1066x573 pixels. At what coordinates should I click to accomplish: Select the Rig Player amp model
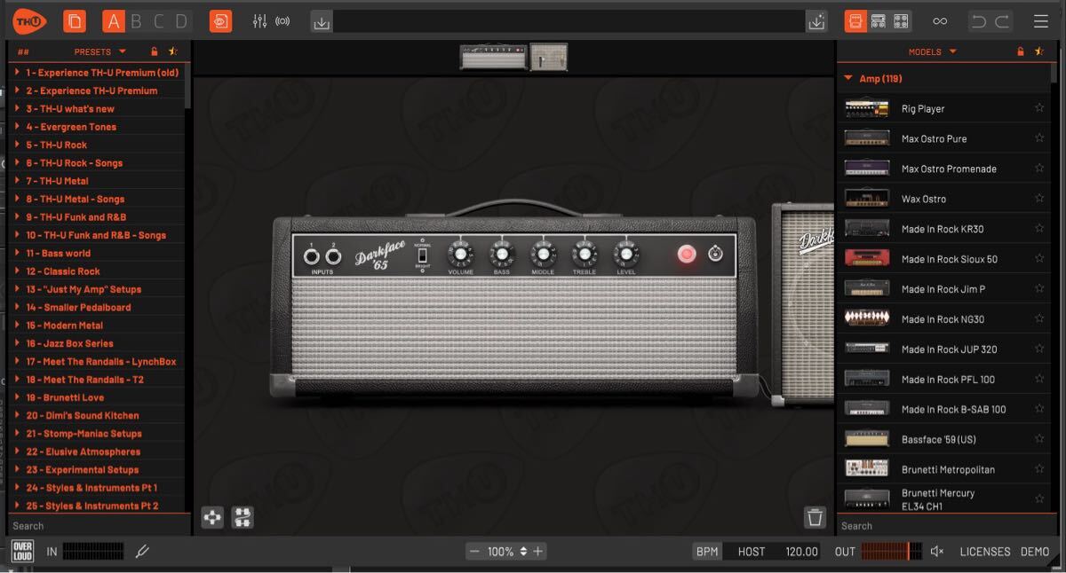click(944, 108)
